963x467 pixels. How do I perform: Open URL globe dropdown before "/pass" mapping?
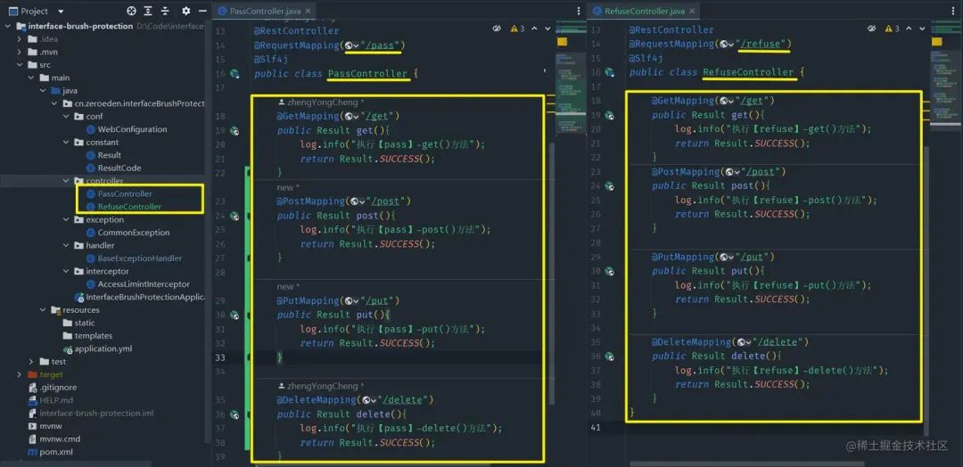click(x=352, y=45)
